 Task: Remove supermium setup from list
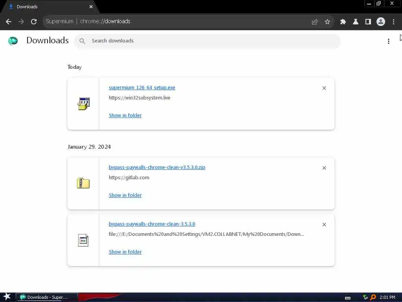(324, 88)
